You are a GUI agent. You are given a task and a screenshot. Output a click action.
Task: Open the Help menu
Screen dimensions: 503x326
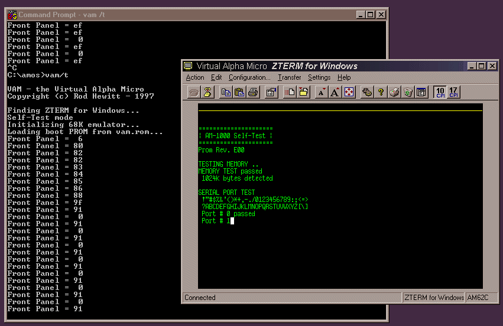344,77
